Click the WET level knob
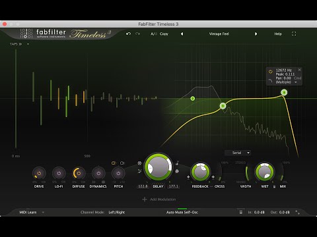Image resolution: width=317 pixels, height=237 pixels. click(264, 172)
